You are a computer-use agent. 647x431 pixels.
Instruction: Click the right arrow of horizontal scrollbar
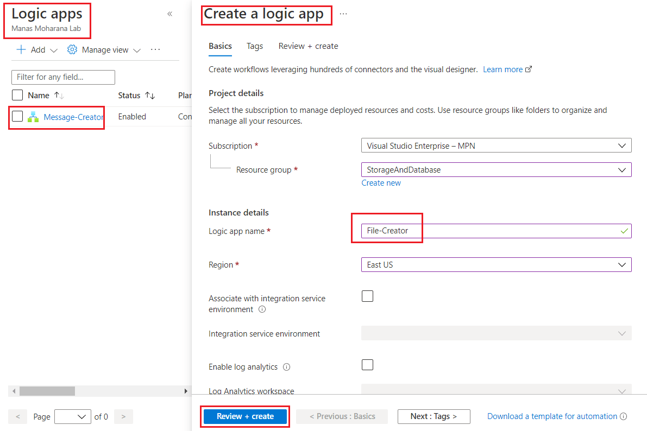click(186, 391)
